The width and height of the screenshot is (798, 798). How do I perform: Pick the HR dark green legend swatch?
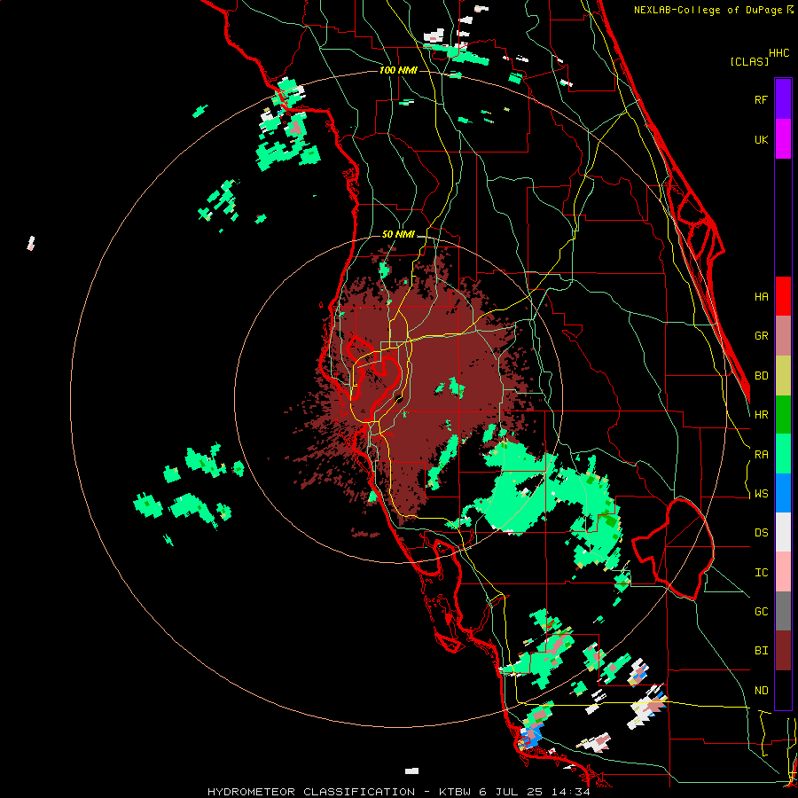click(x=783, y=415)
